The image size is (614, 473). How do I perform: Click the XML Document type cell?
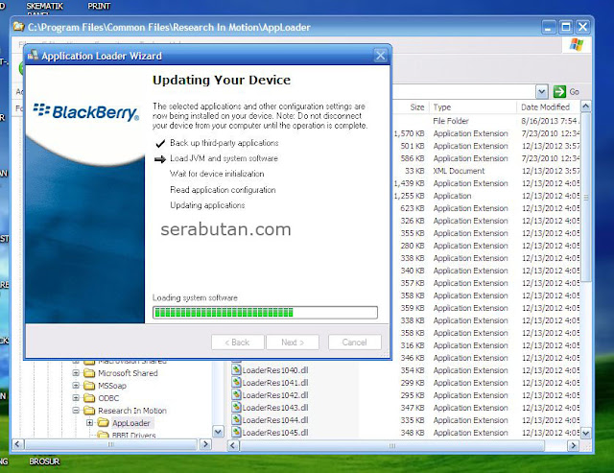pyautogui.click(x=459, y=171)
